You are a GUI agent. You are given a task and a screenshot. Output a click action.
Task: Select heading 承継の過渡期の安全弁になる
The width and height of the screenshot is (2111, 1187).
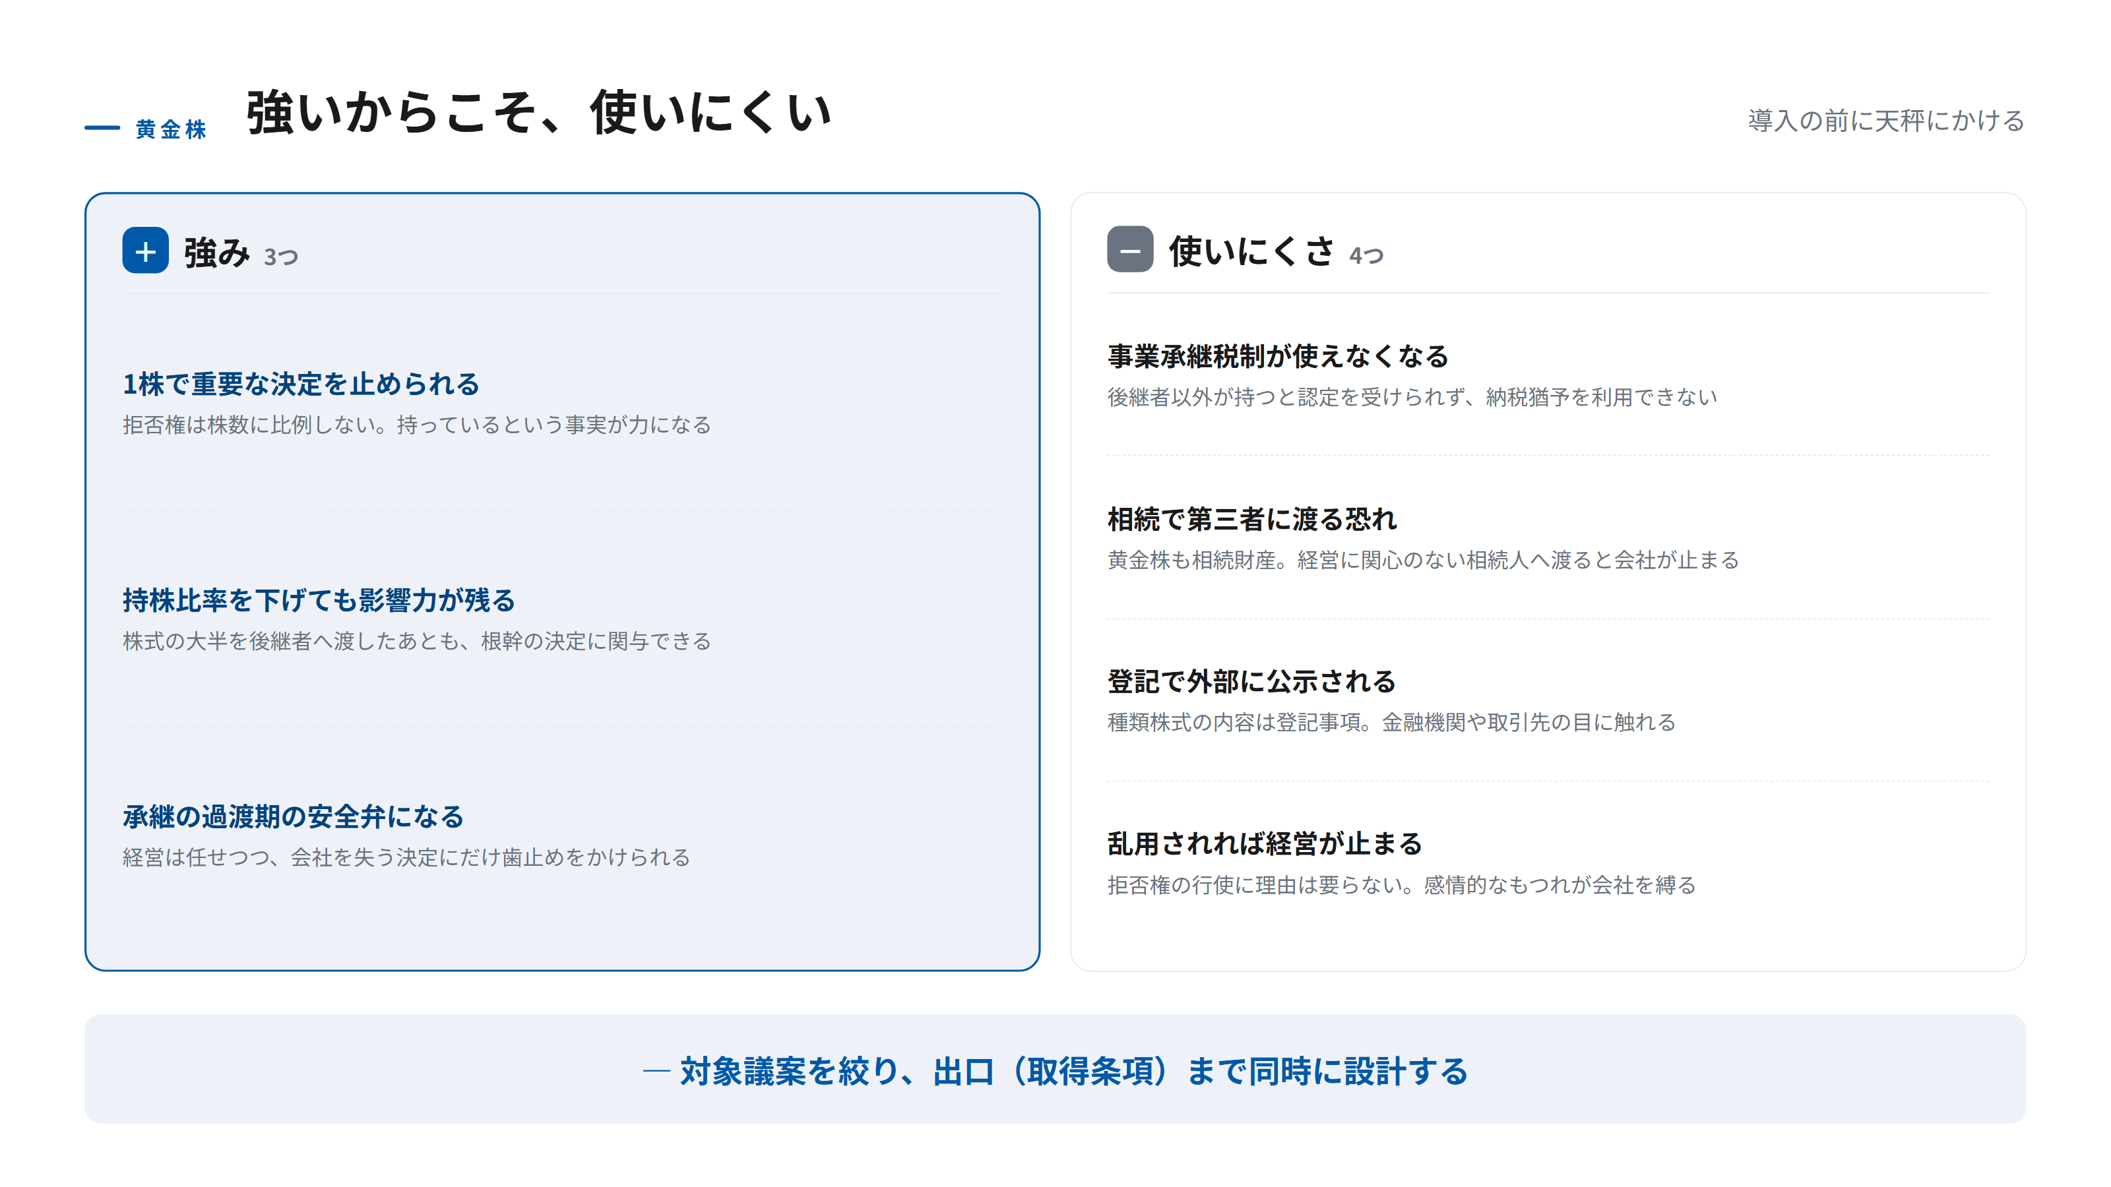(292, 817)
